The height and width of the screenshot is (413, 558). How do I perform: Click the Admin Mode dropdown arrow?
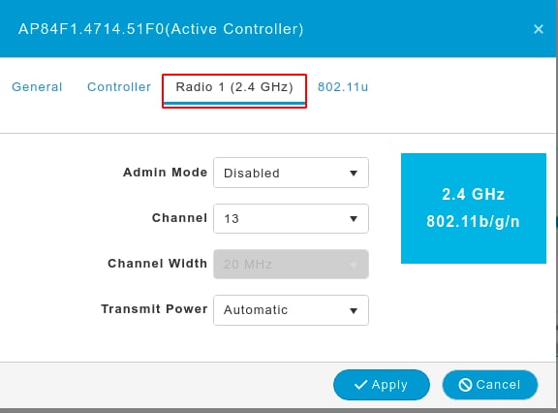point(354,174)
